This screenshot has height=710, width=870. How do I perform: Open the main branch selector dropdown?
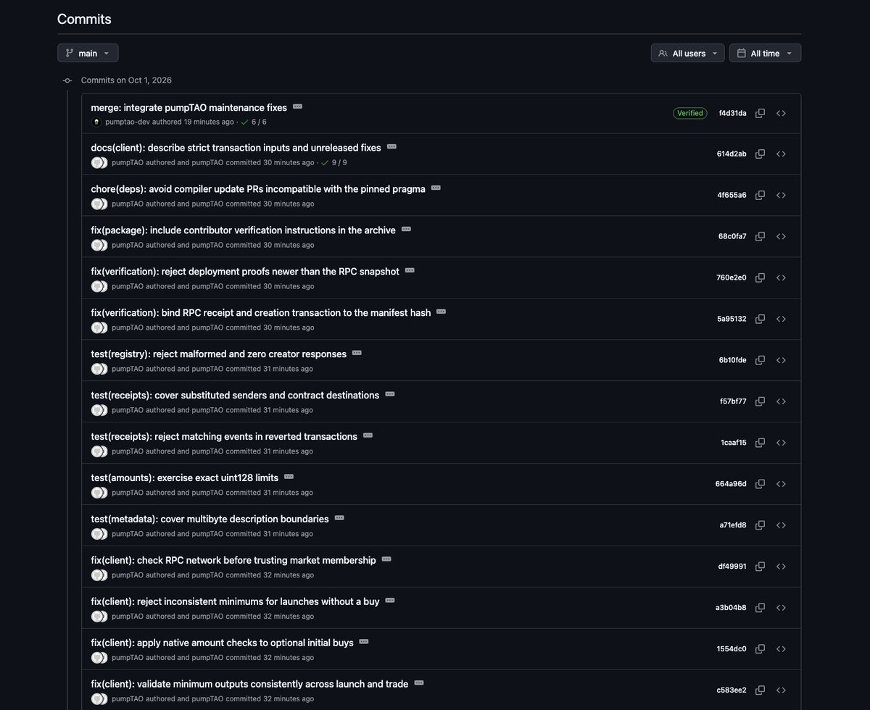click(88, 53)
